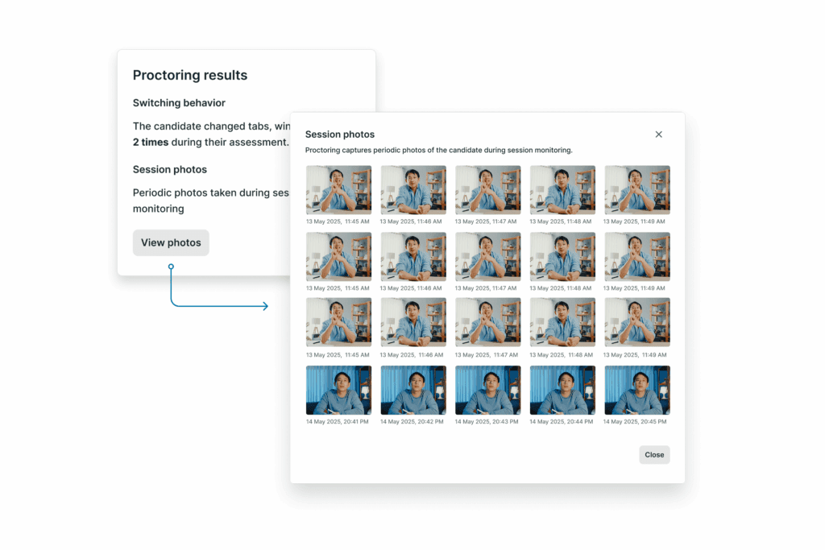Screen dimensions: 825x550
Task: Select photo from 14 May 2025, 20:44 PM
Action: (x=563, y=390)
